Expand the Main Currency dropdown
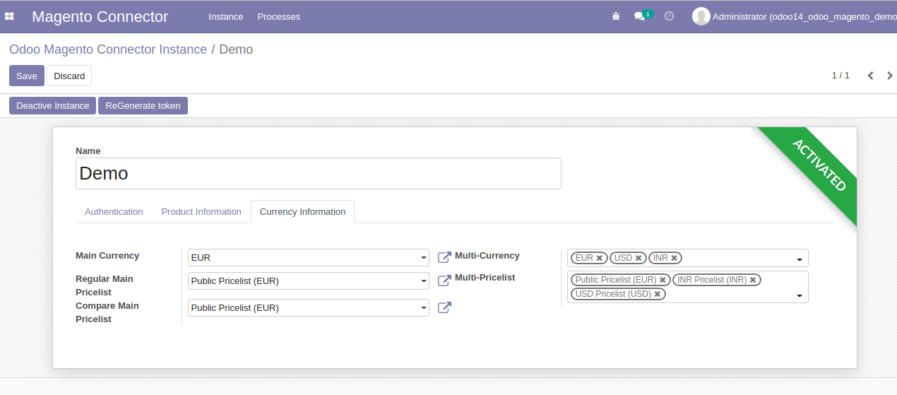 coord(424,258)
